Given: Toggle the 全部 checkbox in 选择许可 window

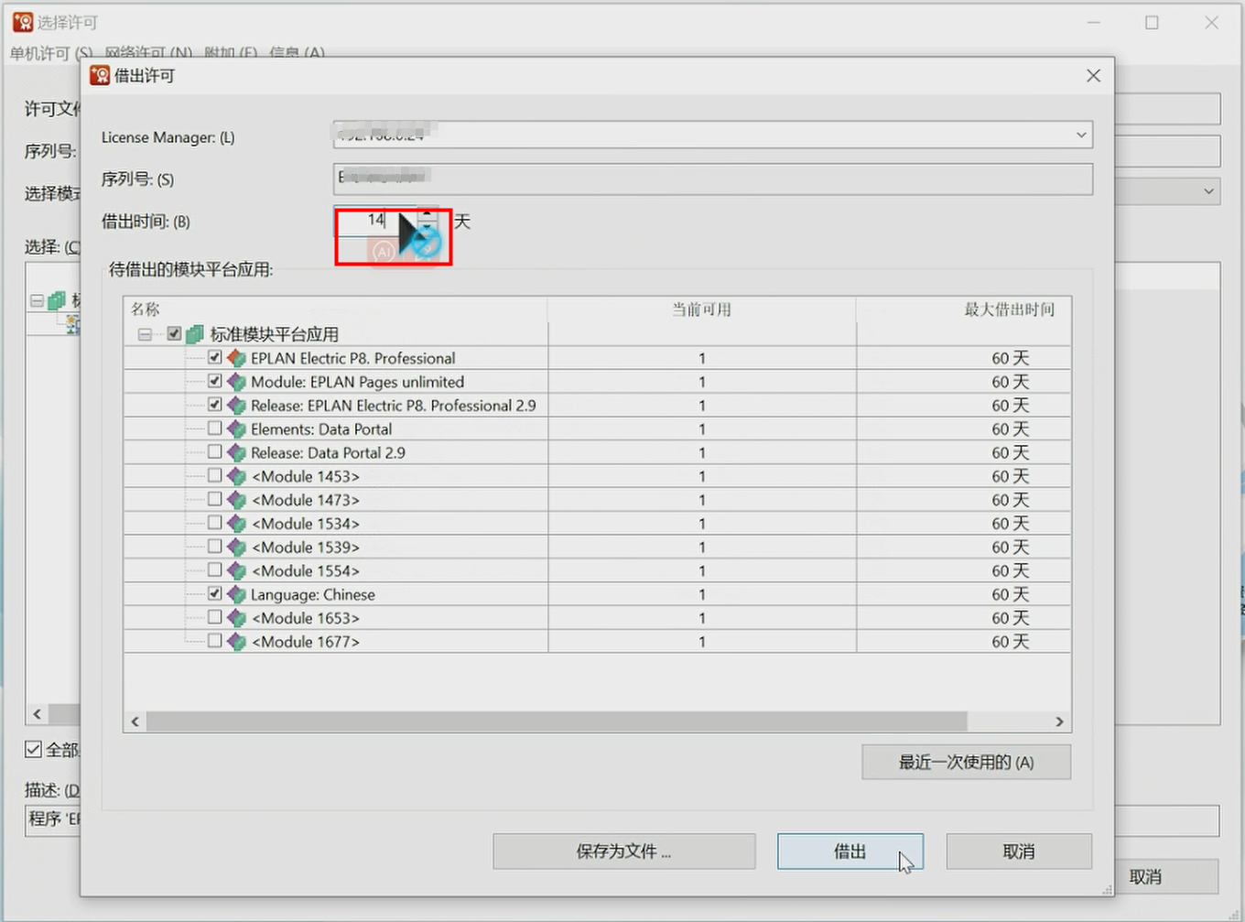Looking at the screenshot, I should pyautogui.click(x=34, y=750).
